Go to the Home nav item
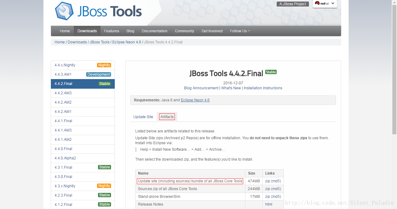 [x=65, y=31]
